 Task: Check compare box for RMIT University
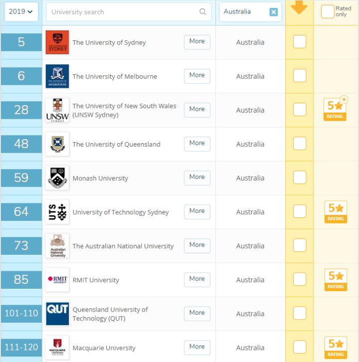[x=300, y=279]
